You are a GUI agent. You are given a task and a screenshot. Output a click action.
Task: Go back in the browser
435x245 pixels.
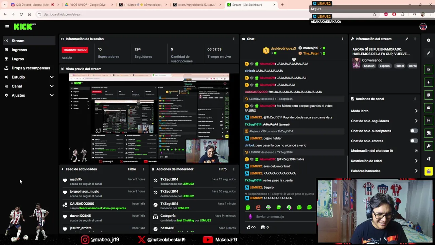tap(5, 14)
